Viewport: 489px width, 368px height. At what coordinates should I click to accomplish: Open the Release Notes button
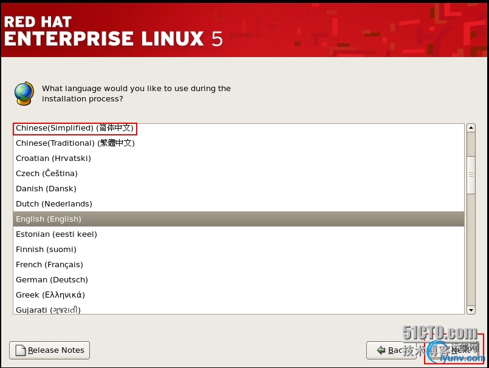pos(50,350)
